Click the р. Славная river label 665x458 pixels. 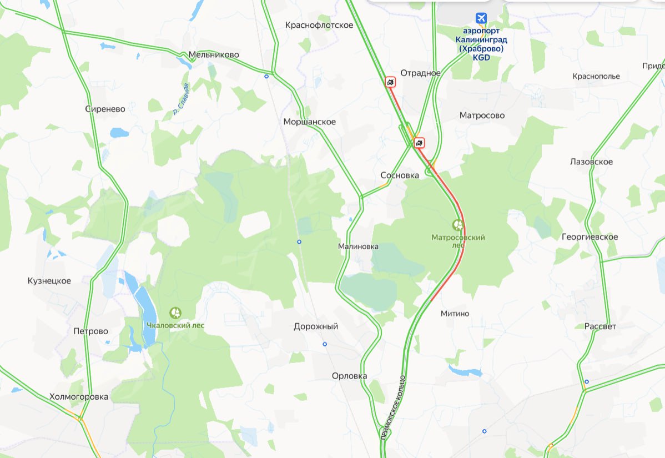pyautogui.click(x=181, y=99)
